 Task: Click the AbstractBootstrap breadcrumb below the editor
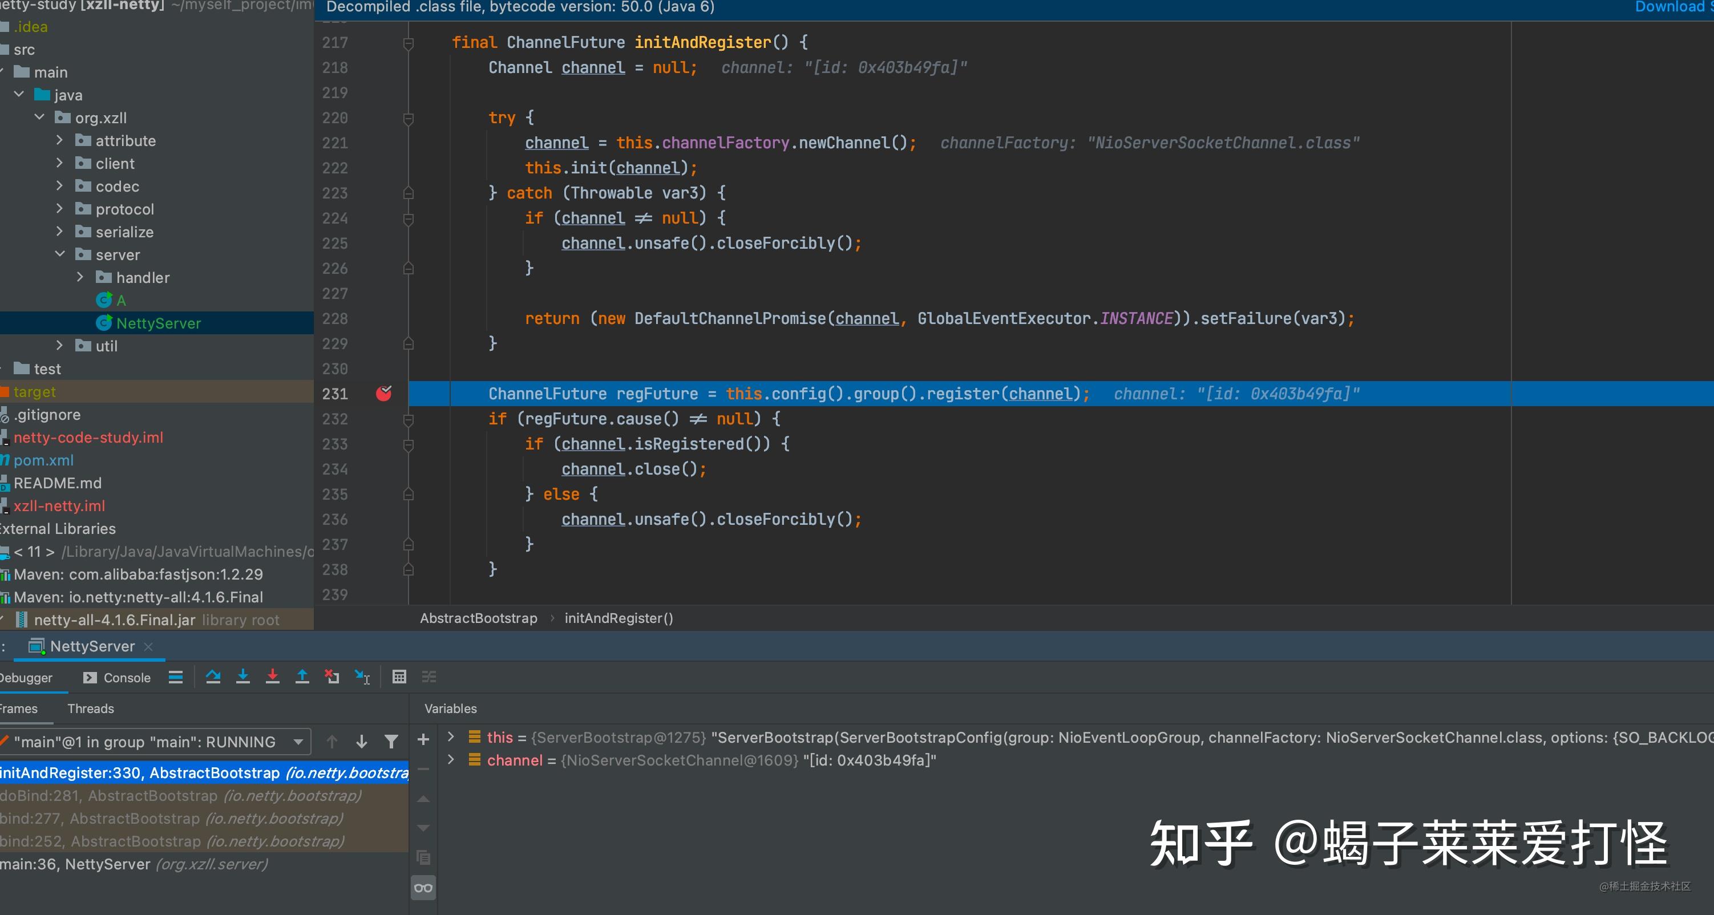coord(478,618)
